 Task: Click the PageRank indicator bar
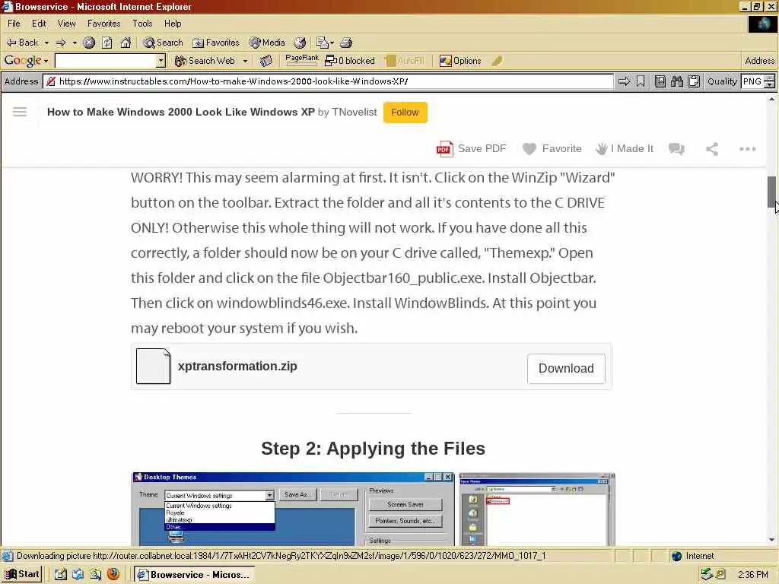(x=301, y=61)
